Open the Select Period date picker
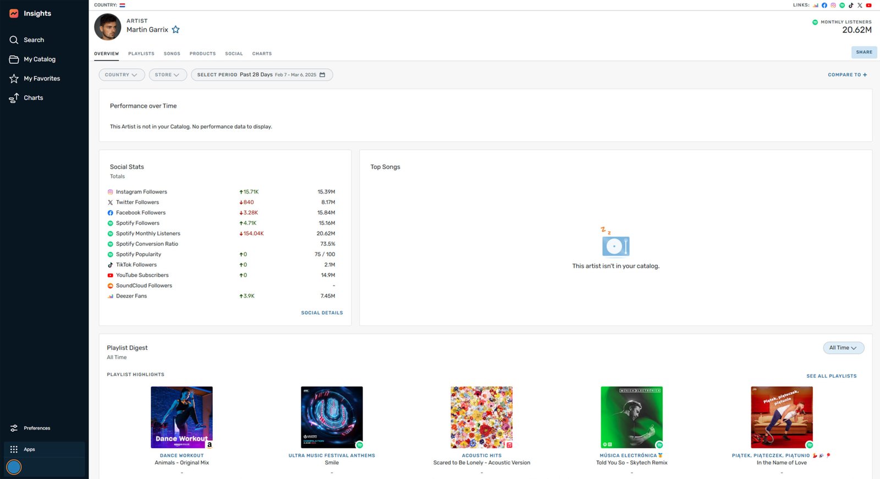The width and height of the screenshot is (880, 479). click(261, 75)
